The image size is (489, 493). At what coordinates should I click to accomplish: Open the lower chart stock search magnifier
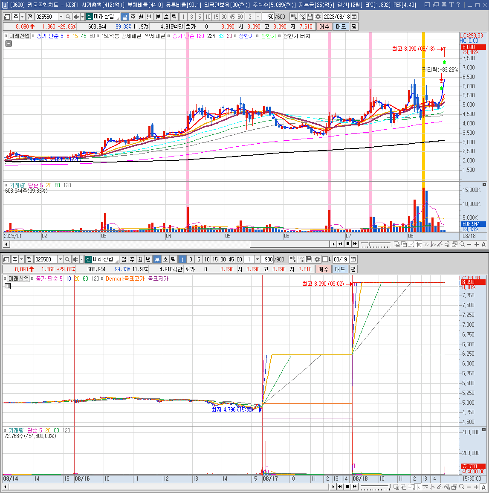pyautogui.click(x=67, y=259)
